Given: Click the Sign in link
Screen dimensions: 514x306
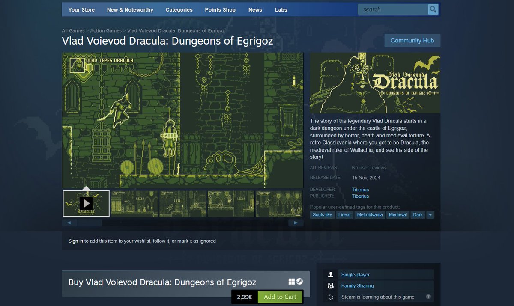Looking at the screenshot, I should coord(75,241).
